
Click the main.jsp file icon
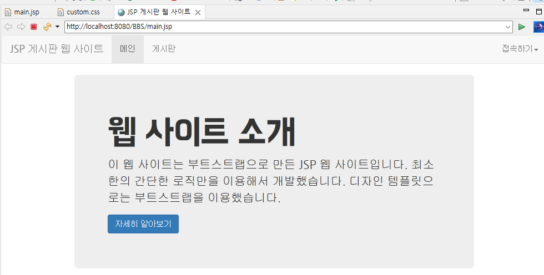click(8, 12)
